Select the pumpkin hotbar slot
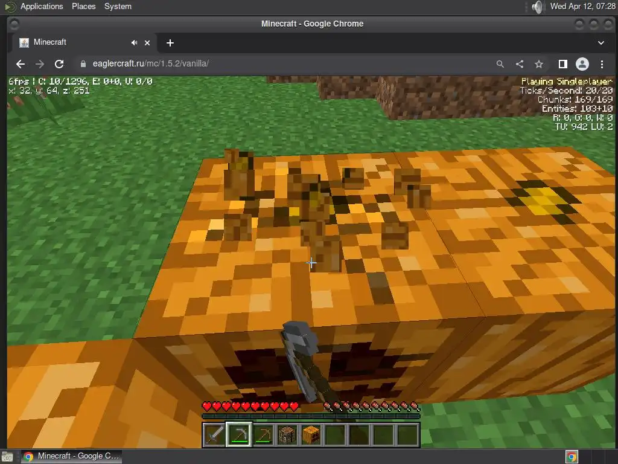 coord(311,435)
